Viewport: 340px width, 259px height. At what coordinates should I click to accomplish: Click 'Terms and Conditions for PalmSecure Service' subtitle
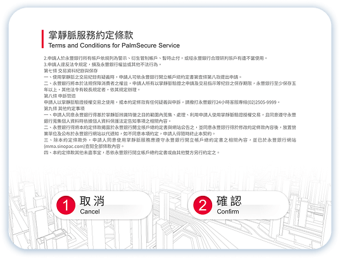click(x=114, y=45)
